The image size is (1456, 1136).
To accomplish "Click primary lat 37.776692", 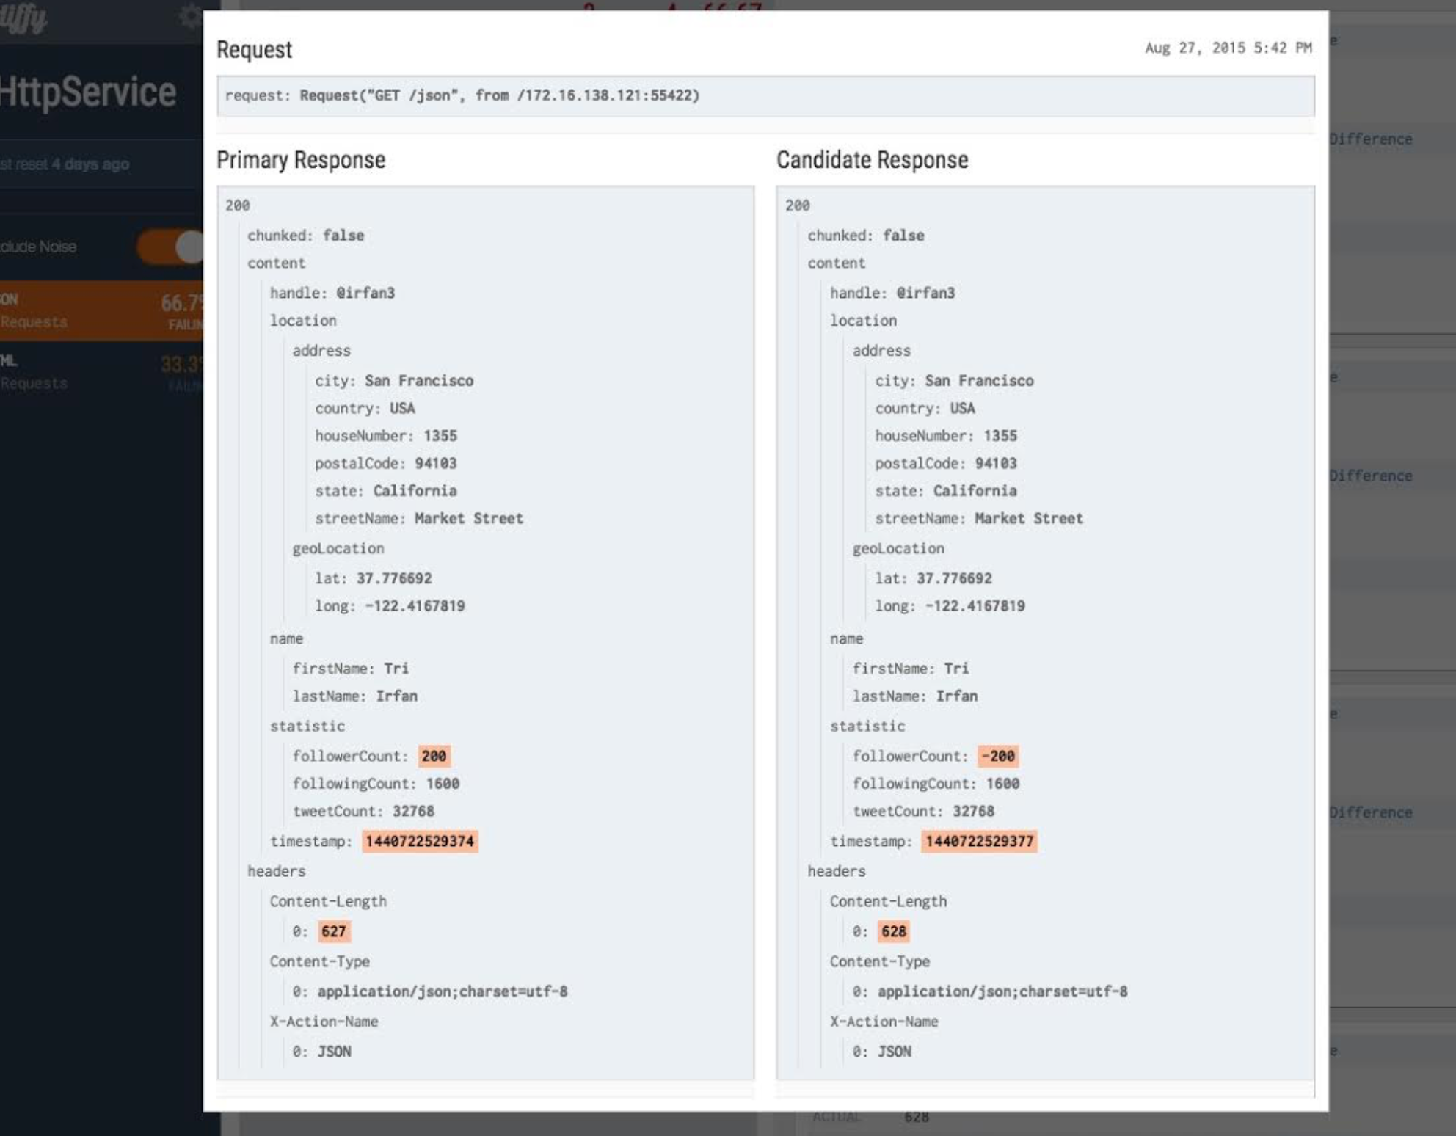I will [394, 578].
